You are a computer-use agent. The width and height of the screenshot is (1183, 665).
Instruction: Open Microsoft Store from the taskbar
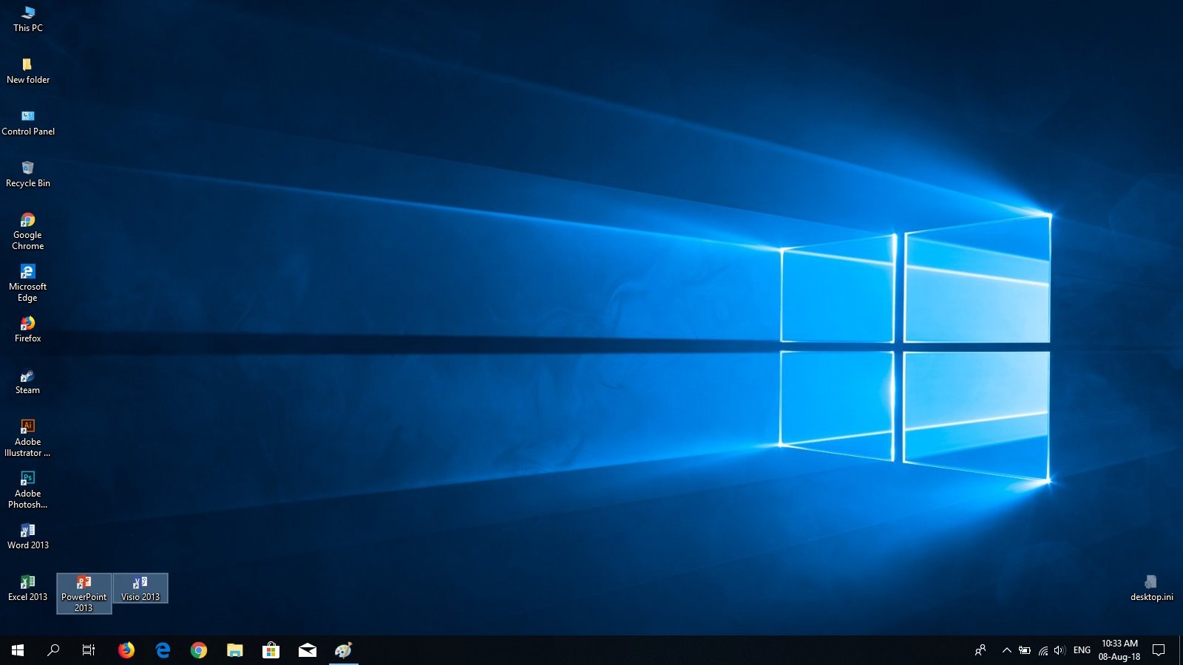point(271,650)
